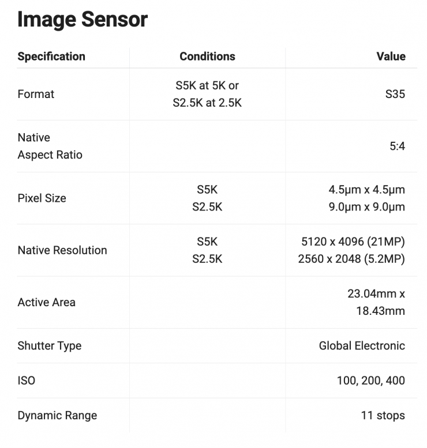Click the Dynamic Range row label
This screenshot has height=448, width=427.
(x=57, y=415)
